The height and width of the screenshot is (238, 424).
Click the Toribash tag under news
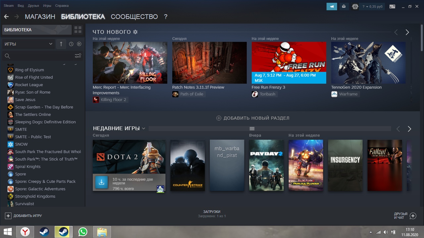(x=265, y=94)
